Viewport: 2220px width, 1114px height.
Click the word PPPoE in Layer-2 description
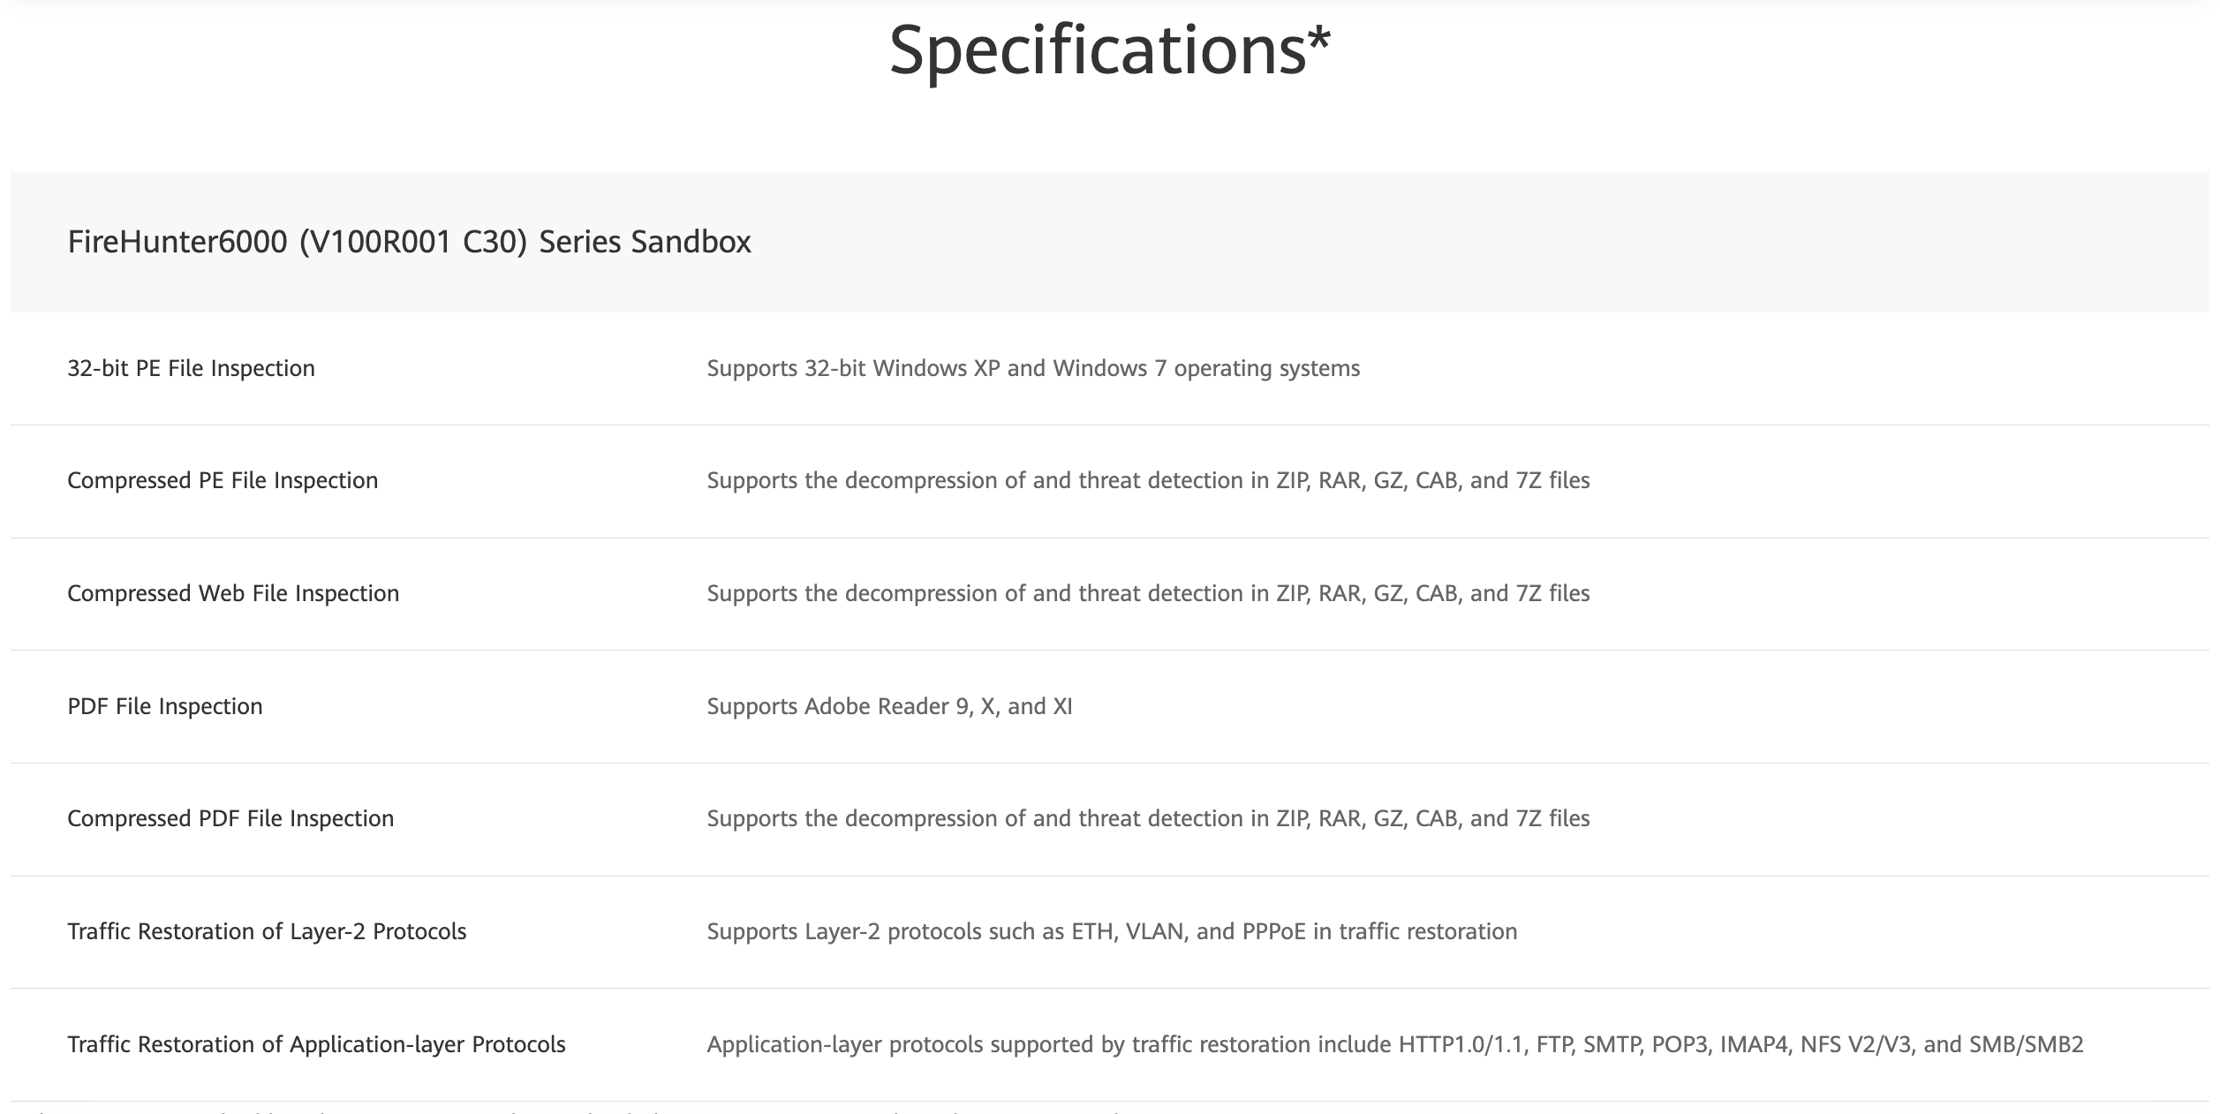point(1273,931)
